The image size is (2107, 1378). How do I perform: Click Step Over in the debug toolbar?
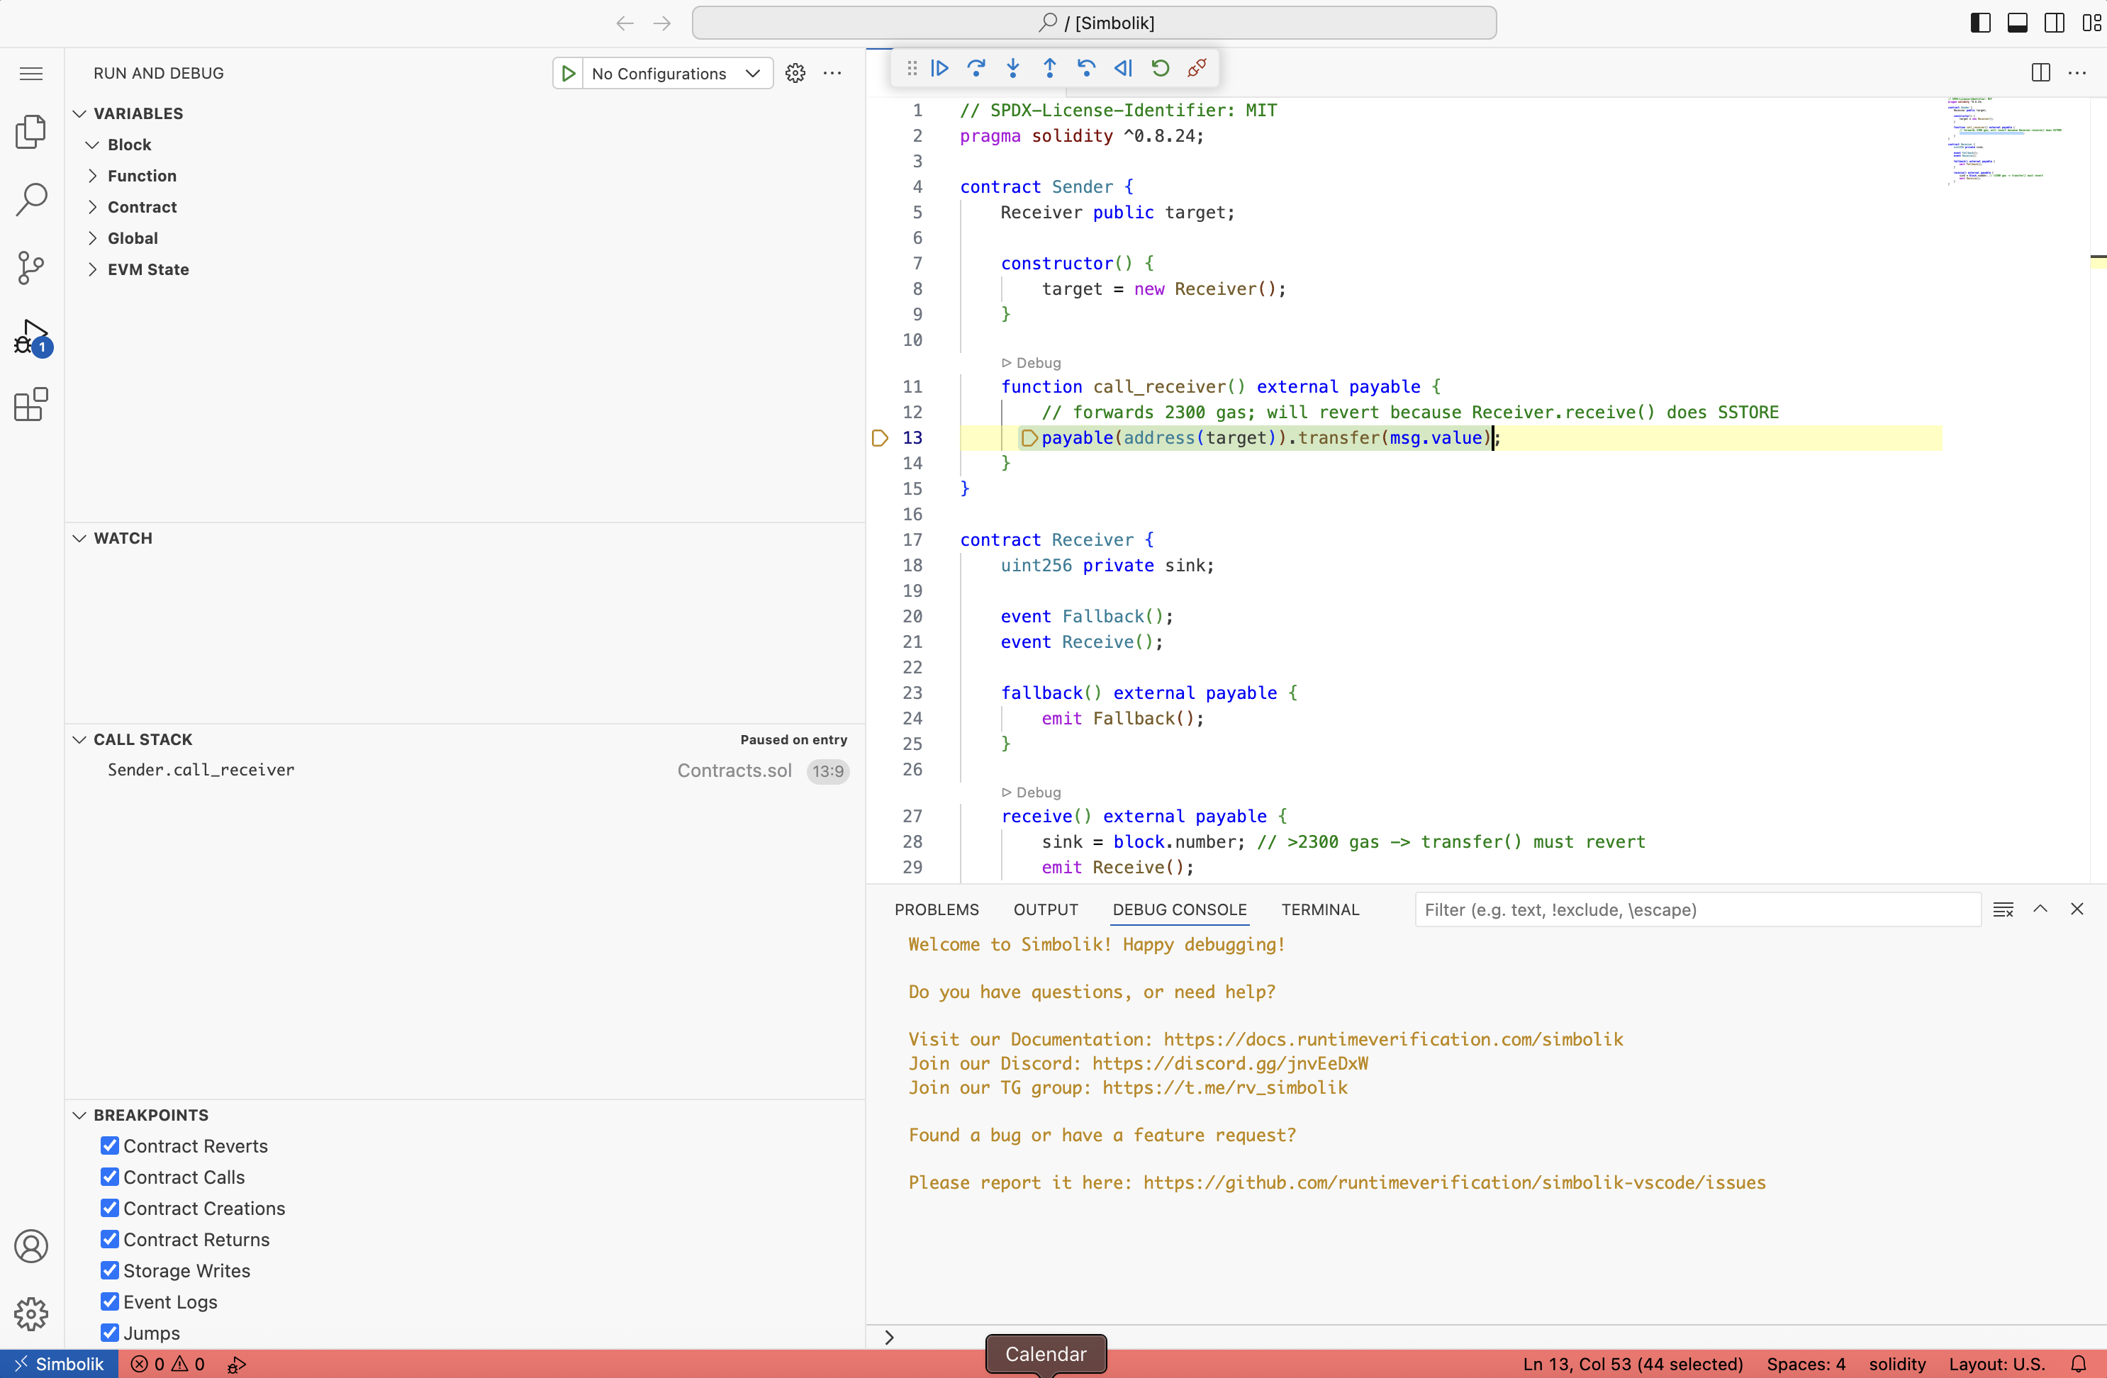(976, 68)
